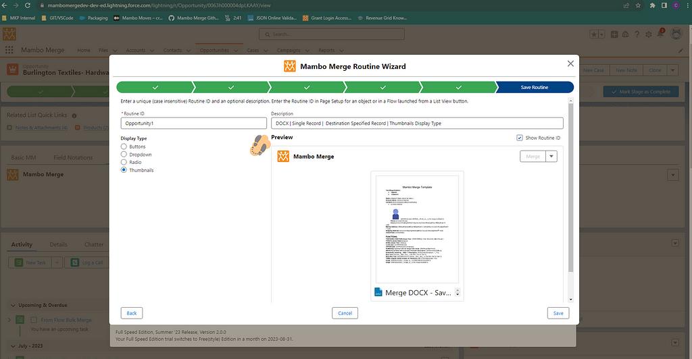Select the Dropdown display type radio
The image size is (692, 359).
pyautogui.click(x=124, y=155)
